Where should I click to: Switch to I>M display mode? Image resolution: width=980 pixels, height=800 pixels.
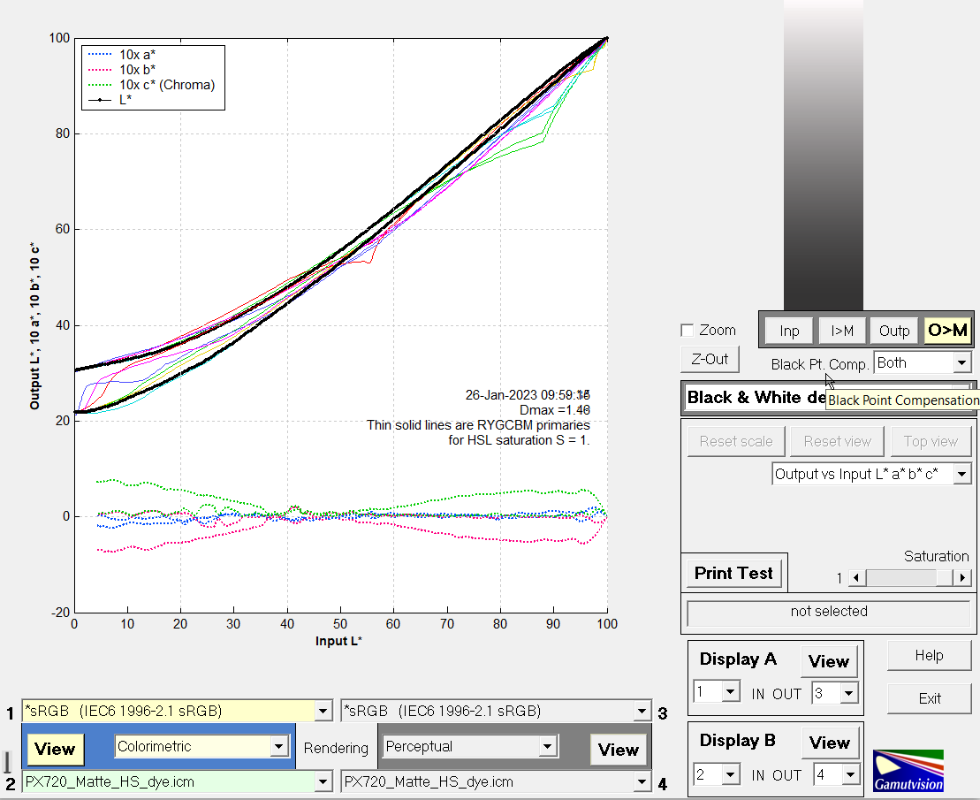[841, 331]
